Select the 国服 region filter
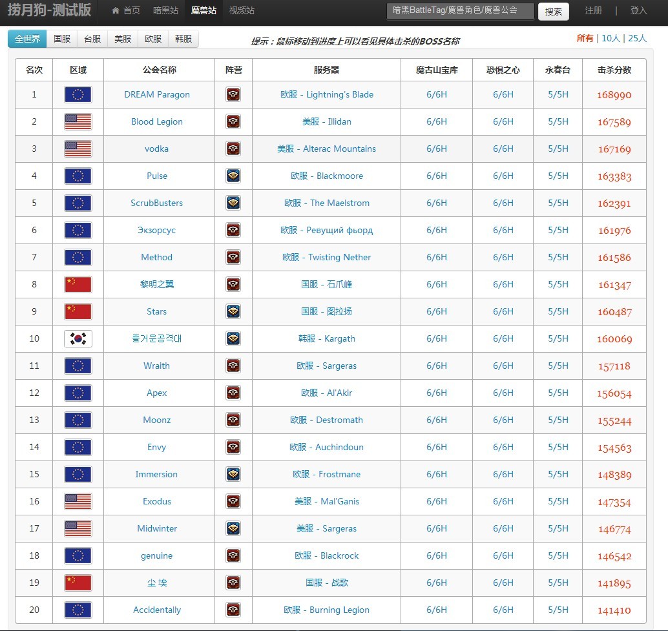The image size is (668, 631). (x=62, y=39)
